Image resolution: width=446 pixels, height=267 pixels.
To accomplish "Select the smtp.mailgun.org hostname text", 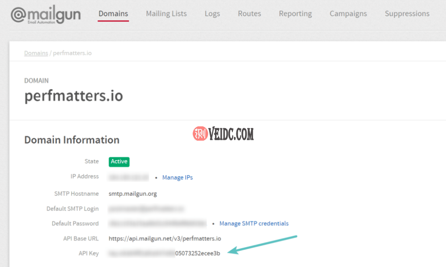I will pos(132,194).
